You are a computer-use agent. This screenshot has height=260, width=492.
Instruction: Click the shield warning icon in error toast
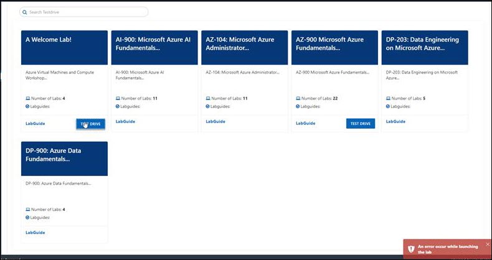coord(411,249)
